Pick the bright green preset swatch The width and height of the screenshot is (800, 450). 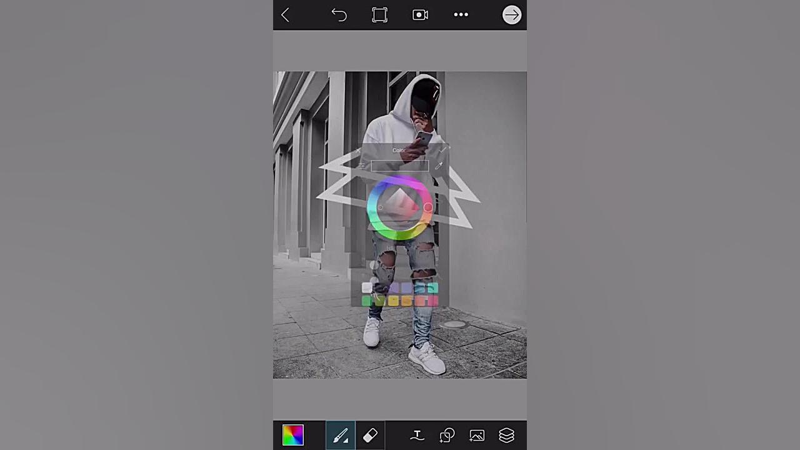tap(367, 301)
